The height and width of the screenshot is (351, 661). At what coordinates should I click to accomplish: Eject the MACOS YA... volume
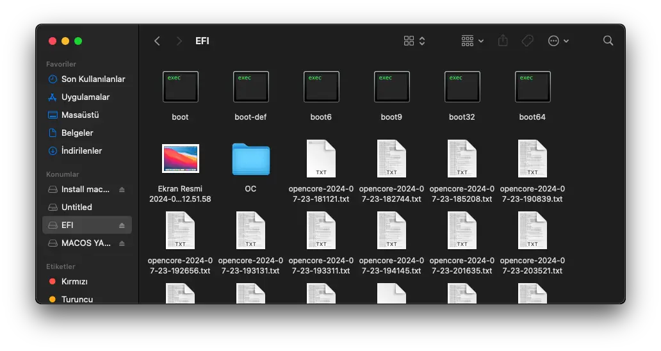(x=122, y=243)
